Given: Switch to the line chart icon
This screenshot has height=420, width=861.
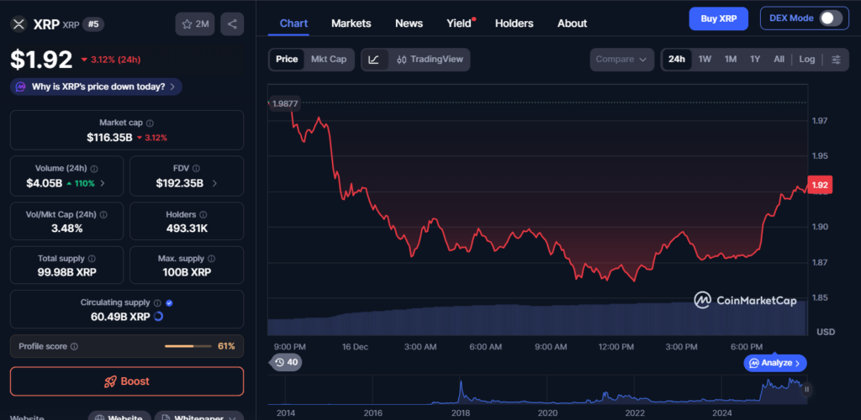Looking at the screenshot, I should 374,60.
